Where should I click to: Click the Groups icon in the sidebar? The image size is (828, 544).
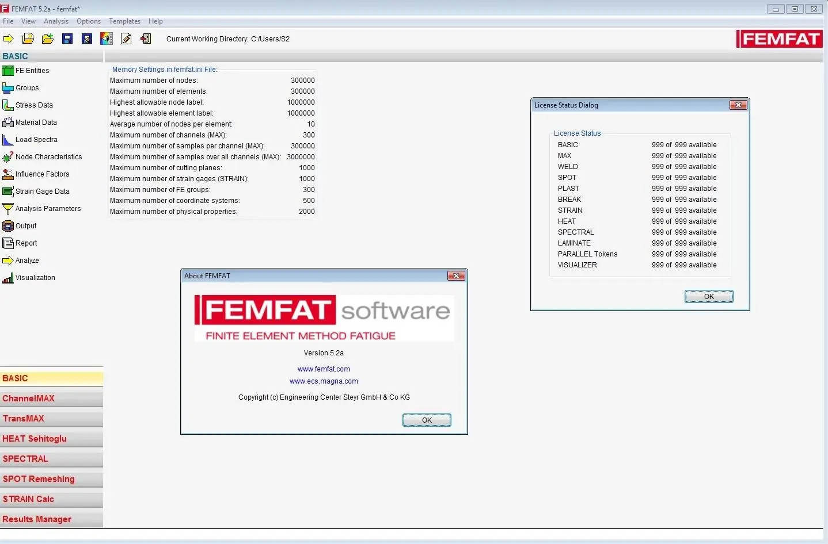[8, 88]
